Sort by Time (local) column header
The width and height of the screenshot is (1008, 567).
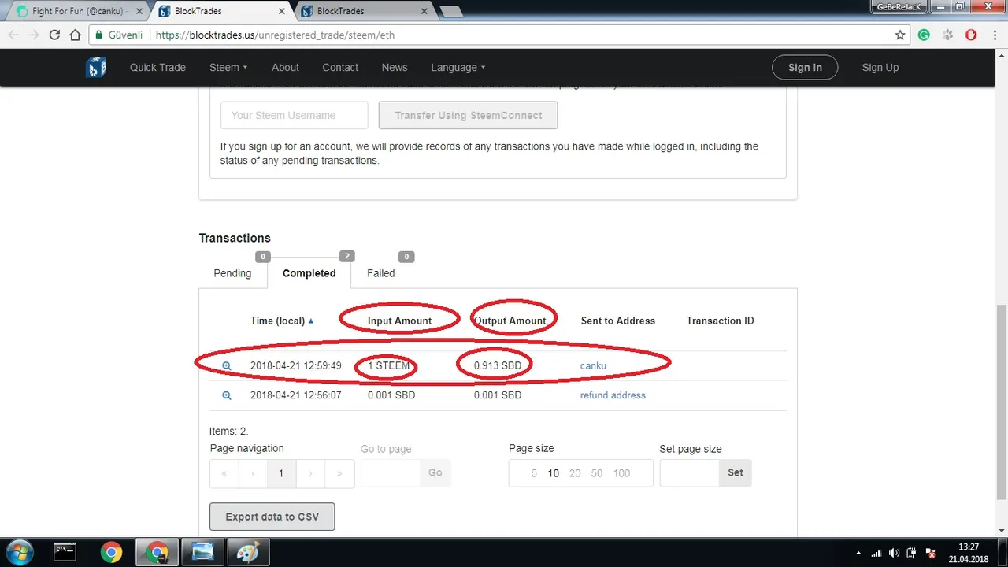[x=282, y=321]
